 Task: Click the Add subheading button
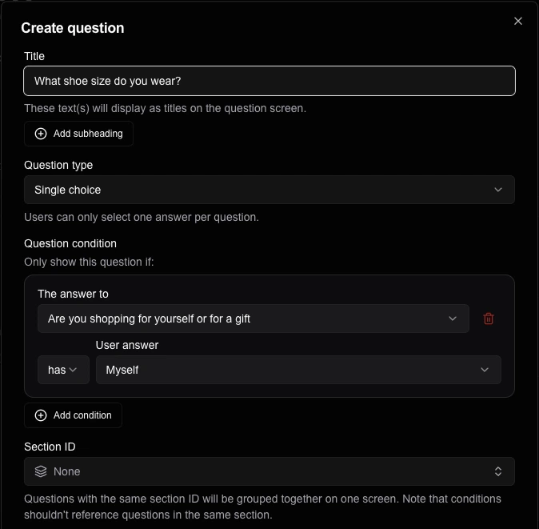(78, 134)
